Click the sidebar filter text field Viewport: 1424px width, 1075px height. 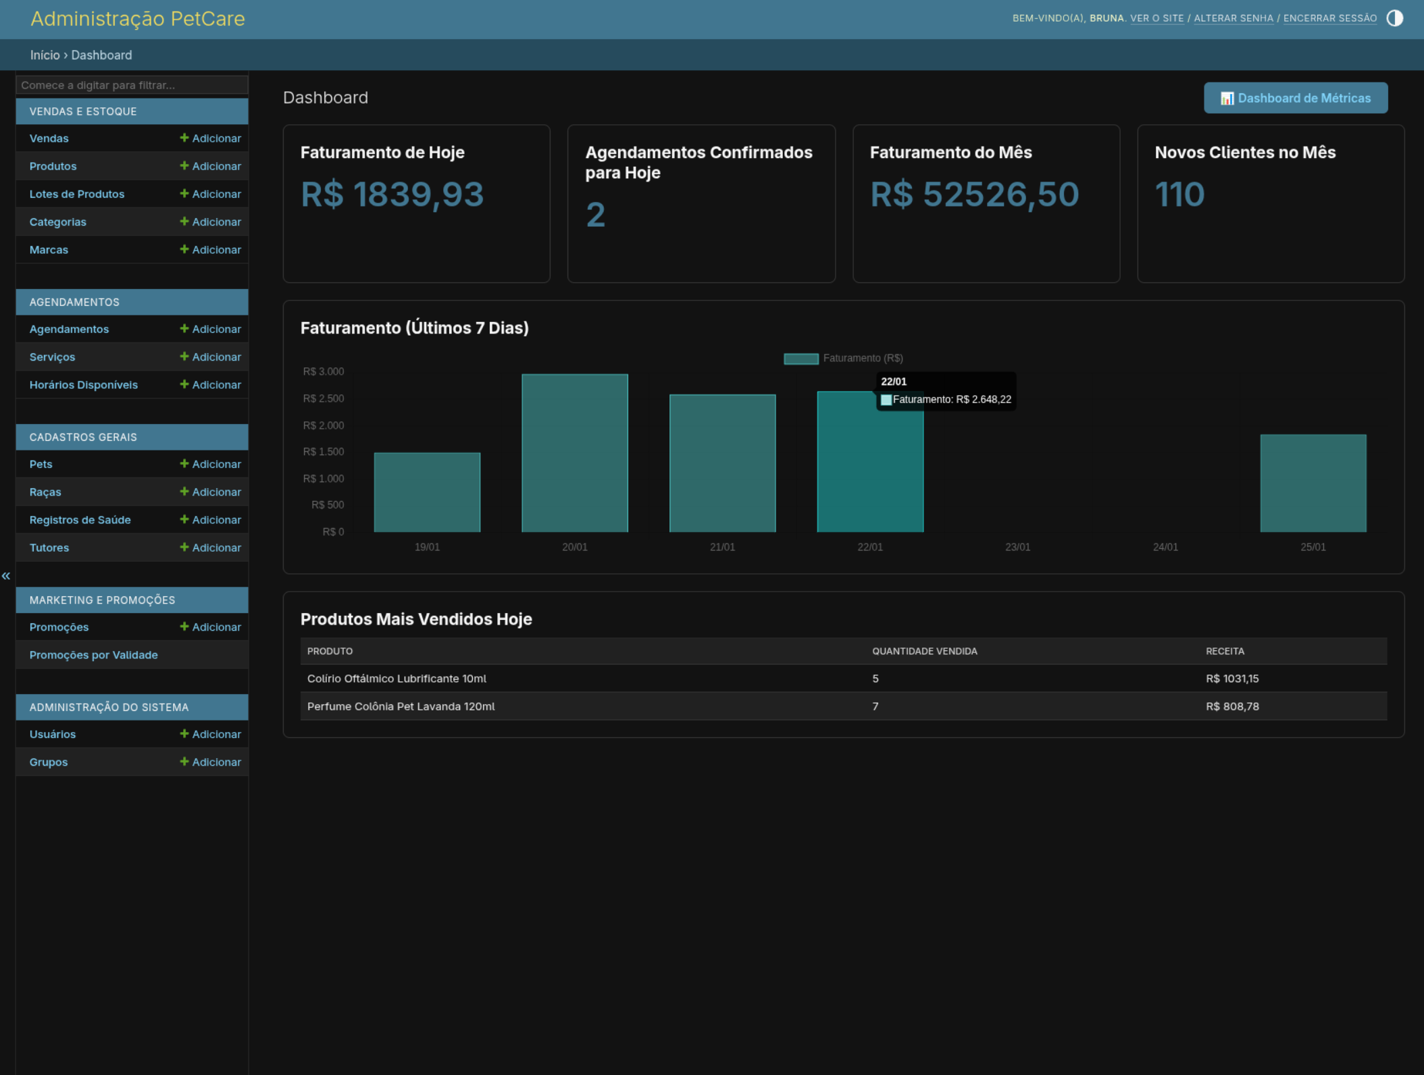132,84
